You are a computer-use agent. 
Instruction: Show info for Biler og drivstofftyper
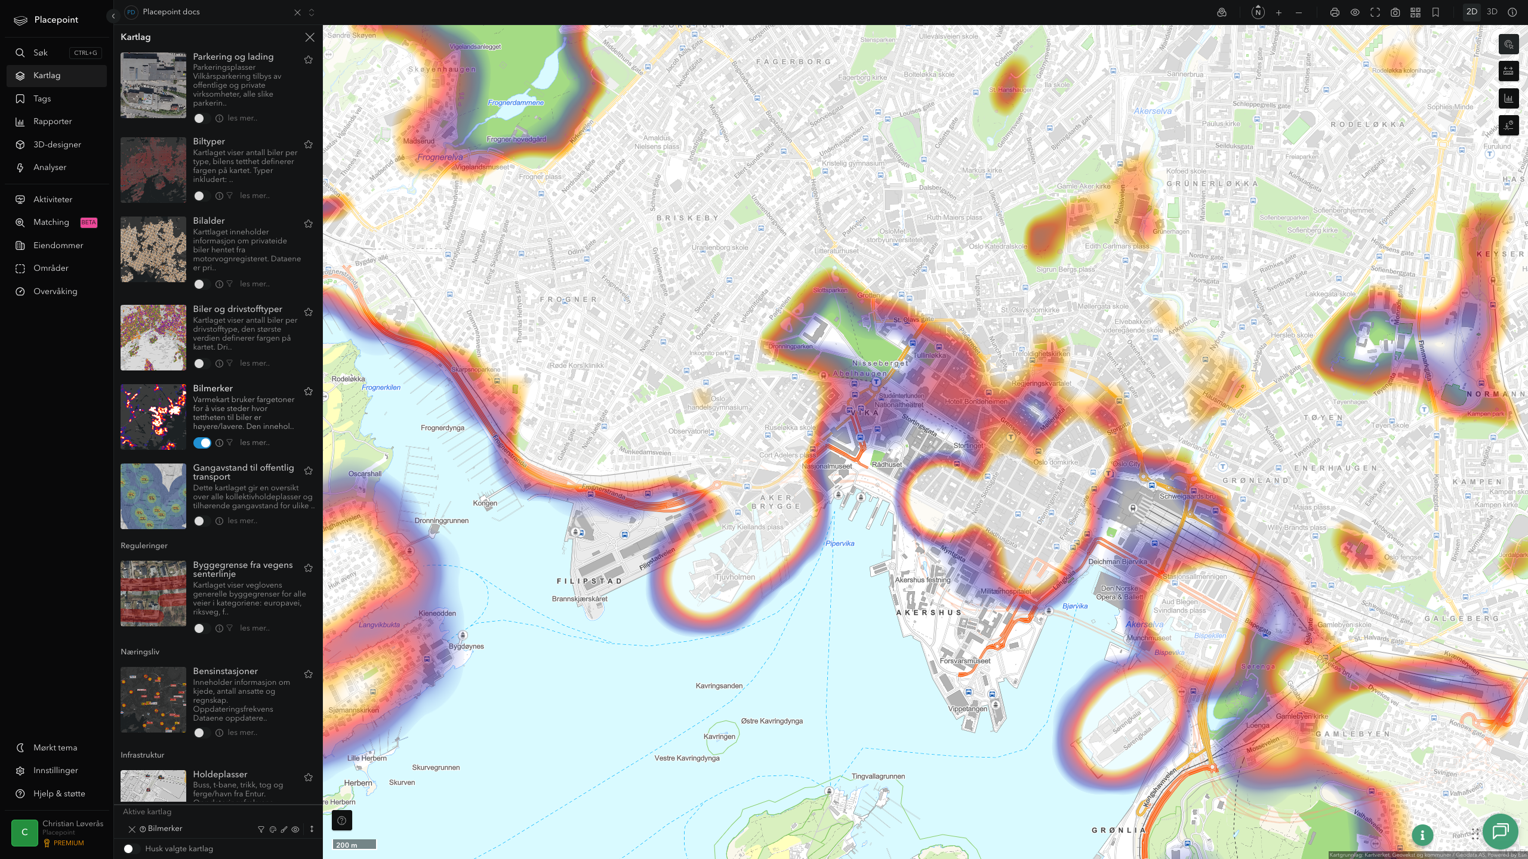(219, 363)
